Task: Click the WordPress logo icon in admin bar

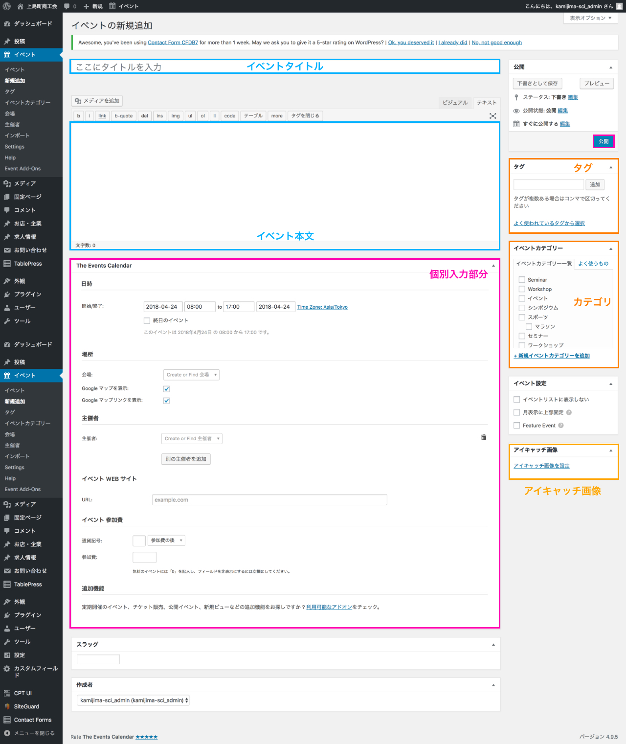Action: 7,6
